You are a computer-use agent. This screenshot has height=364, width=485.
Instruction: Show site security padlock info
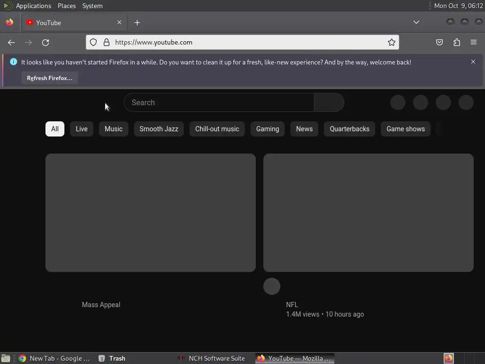click(x=107, y=42)
